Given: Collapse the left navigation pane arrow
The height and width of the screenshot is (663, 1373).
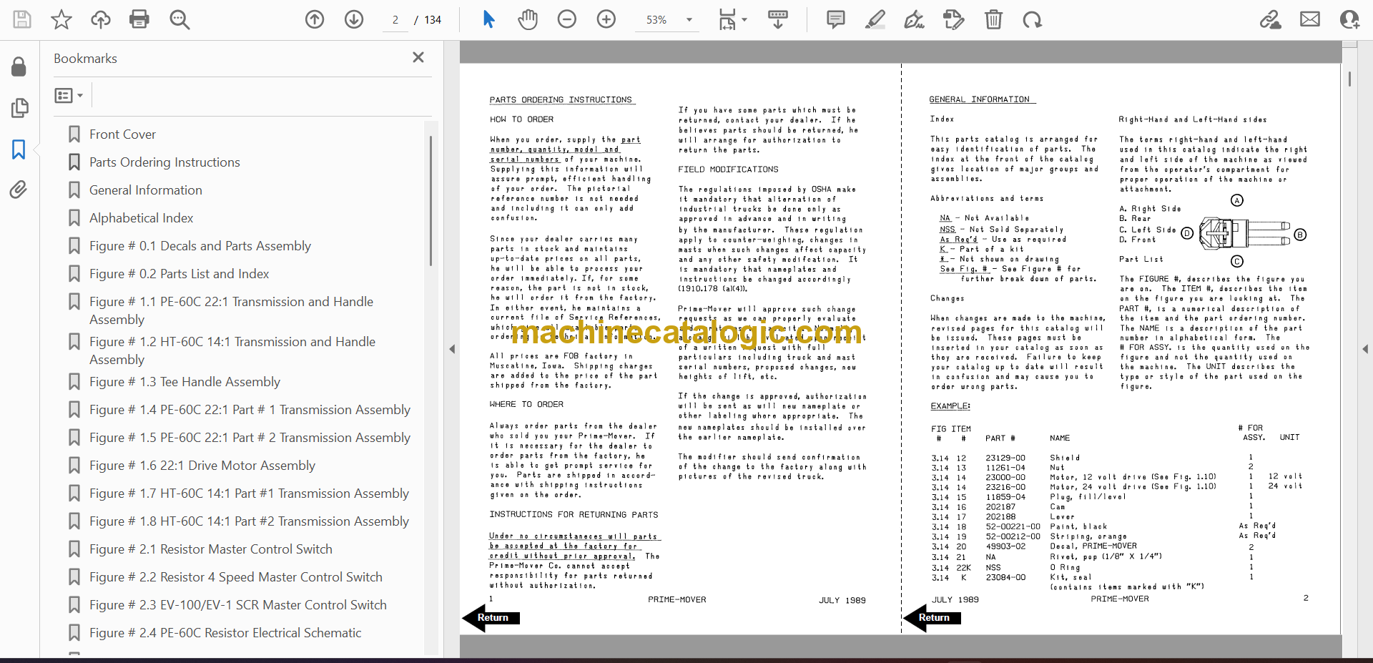Looking at the screenshot, I should [452, 349].
